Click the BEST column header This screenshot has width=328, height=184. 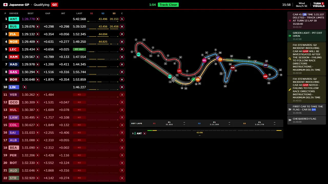[30, 13]
